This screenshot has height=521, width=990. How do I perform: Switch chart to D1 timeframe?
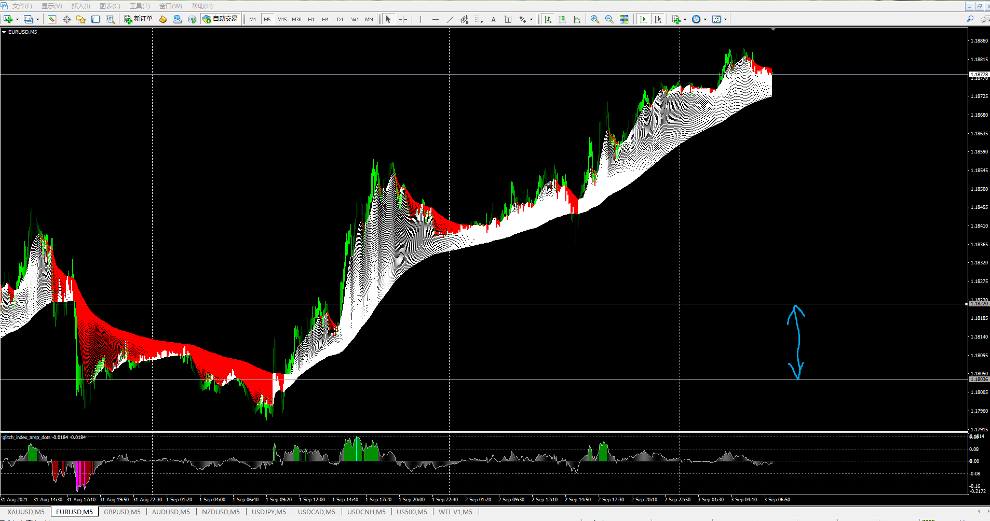click(x=340, y=19)
